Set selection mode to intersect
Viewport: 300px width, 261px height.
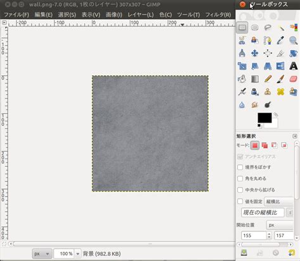point(284,145)
